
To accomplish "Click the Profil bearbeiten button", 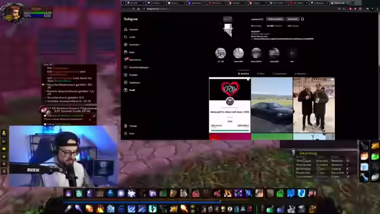I will click(x=275, y=19).
